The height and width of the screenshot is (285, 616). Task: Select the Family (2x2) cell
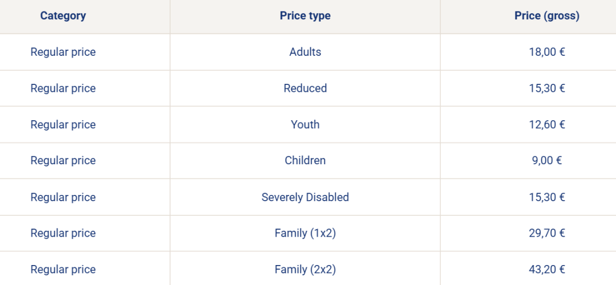click(x=305, y=269)
